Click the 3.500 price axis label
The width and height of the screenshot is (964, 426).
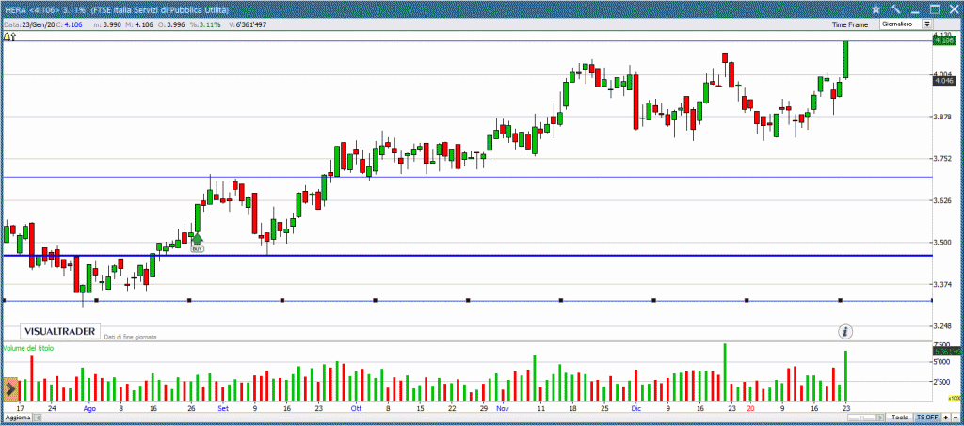942,242
